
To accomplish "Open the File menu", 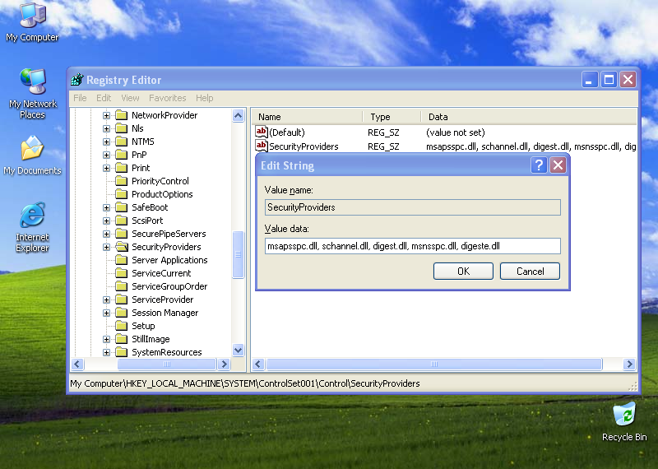I will [x=80, y=98].
